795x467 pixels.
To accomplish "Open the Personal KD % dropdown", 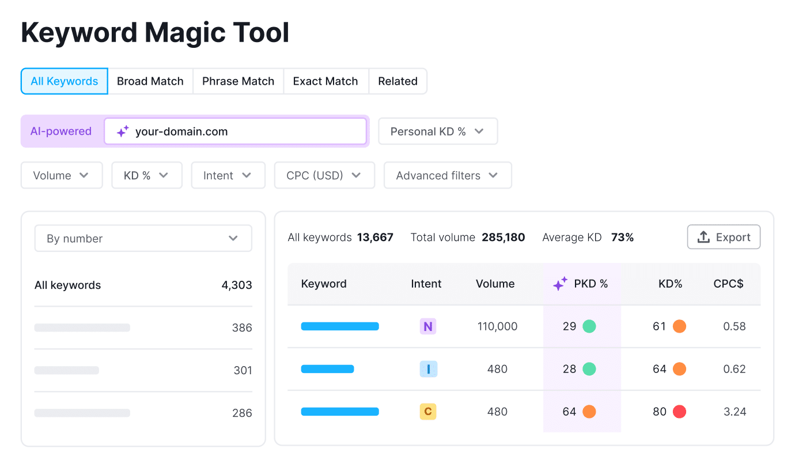I will pos(438,131).
